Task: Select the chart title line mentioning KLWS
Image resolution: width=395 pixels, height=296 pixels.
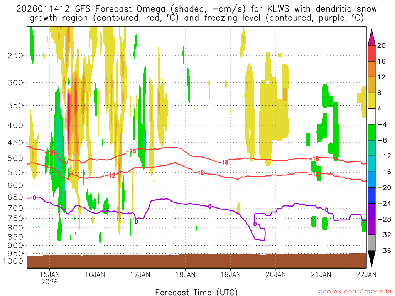Action: tap(196, 9)
